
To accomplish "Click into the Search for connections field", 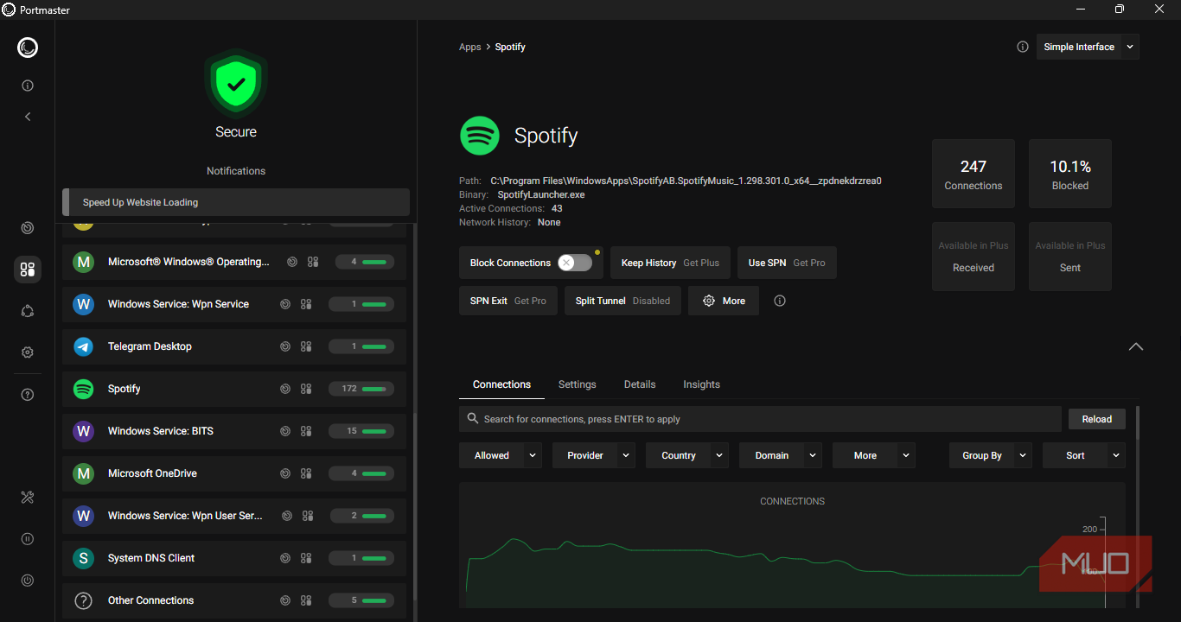I will point(760,419).
